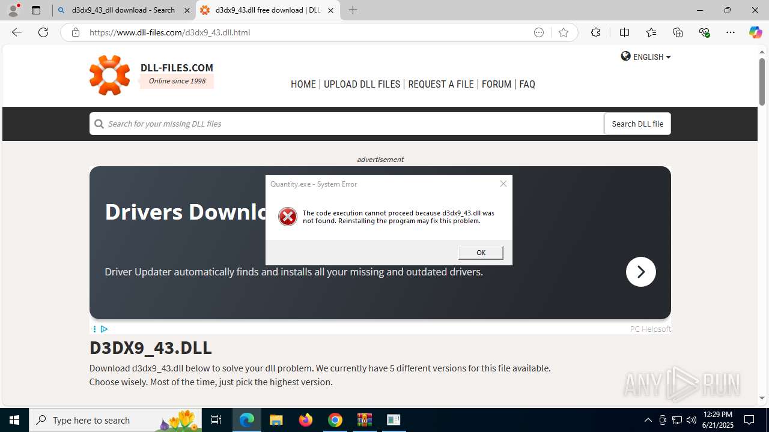Open Edge Settings and more menu
Viewport: 769px width, 432px height.
pos(731,32)
